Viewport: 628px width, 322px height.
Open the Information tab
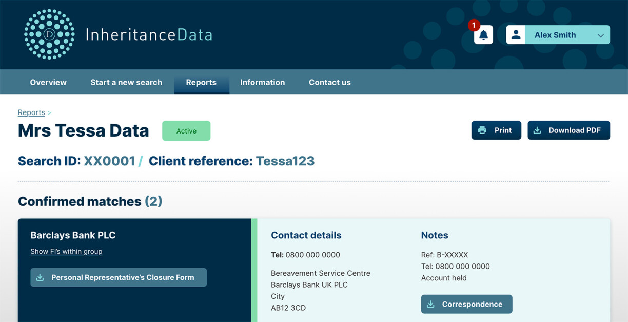point(262,82)
